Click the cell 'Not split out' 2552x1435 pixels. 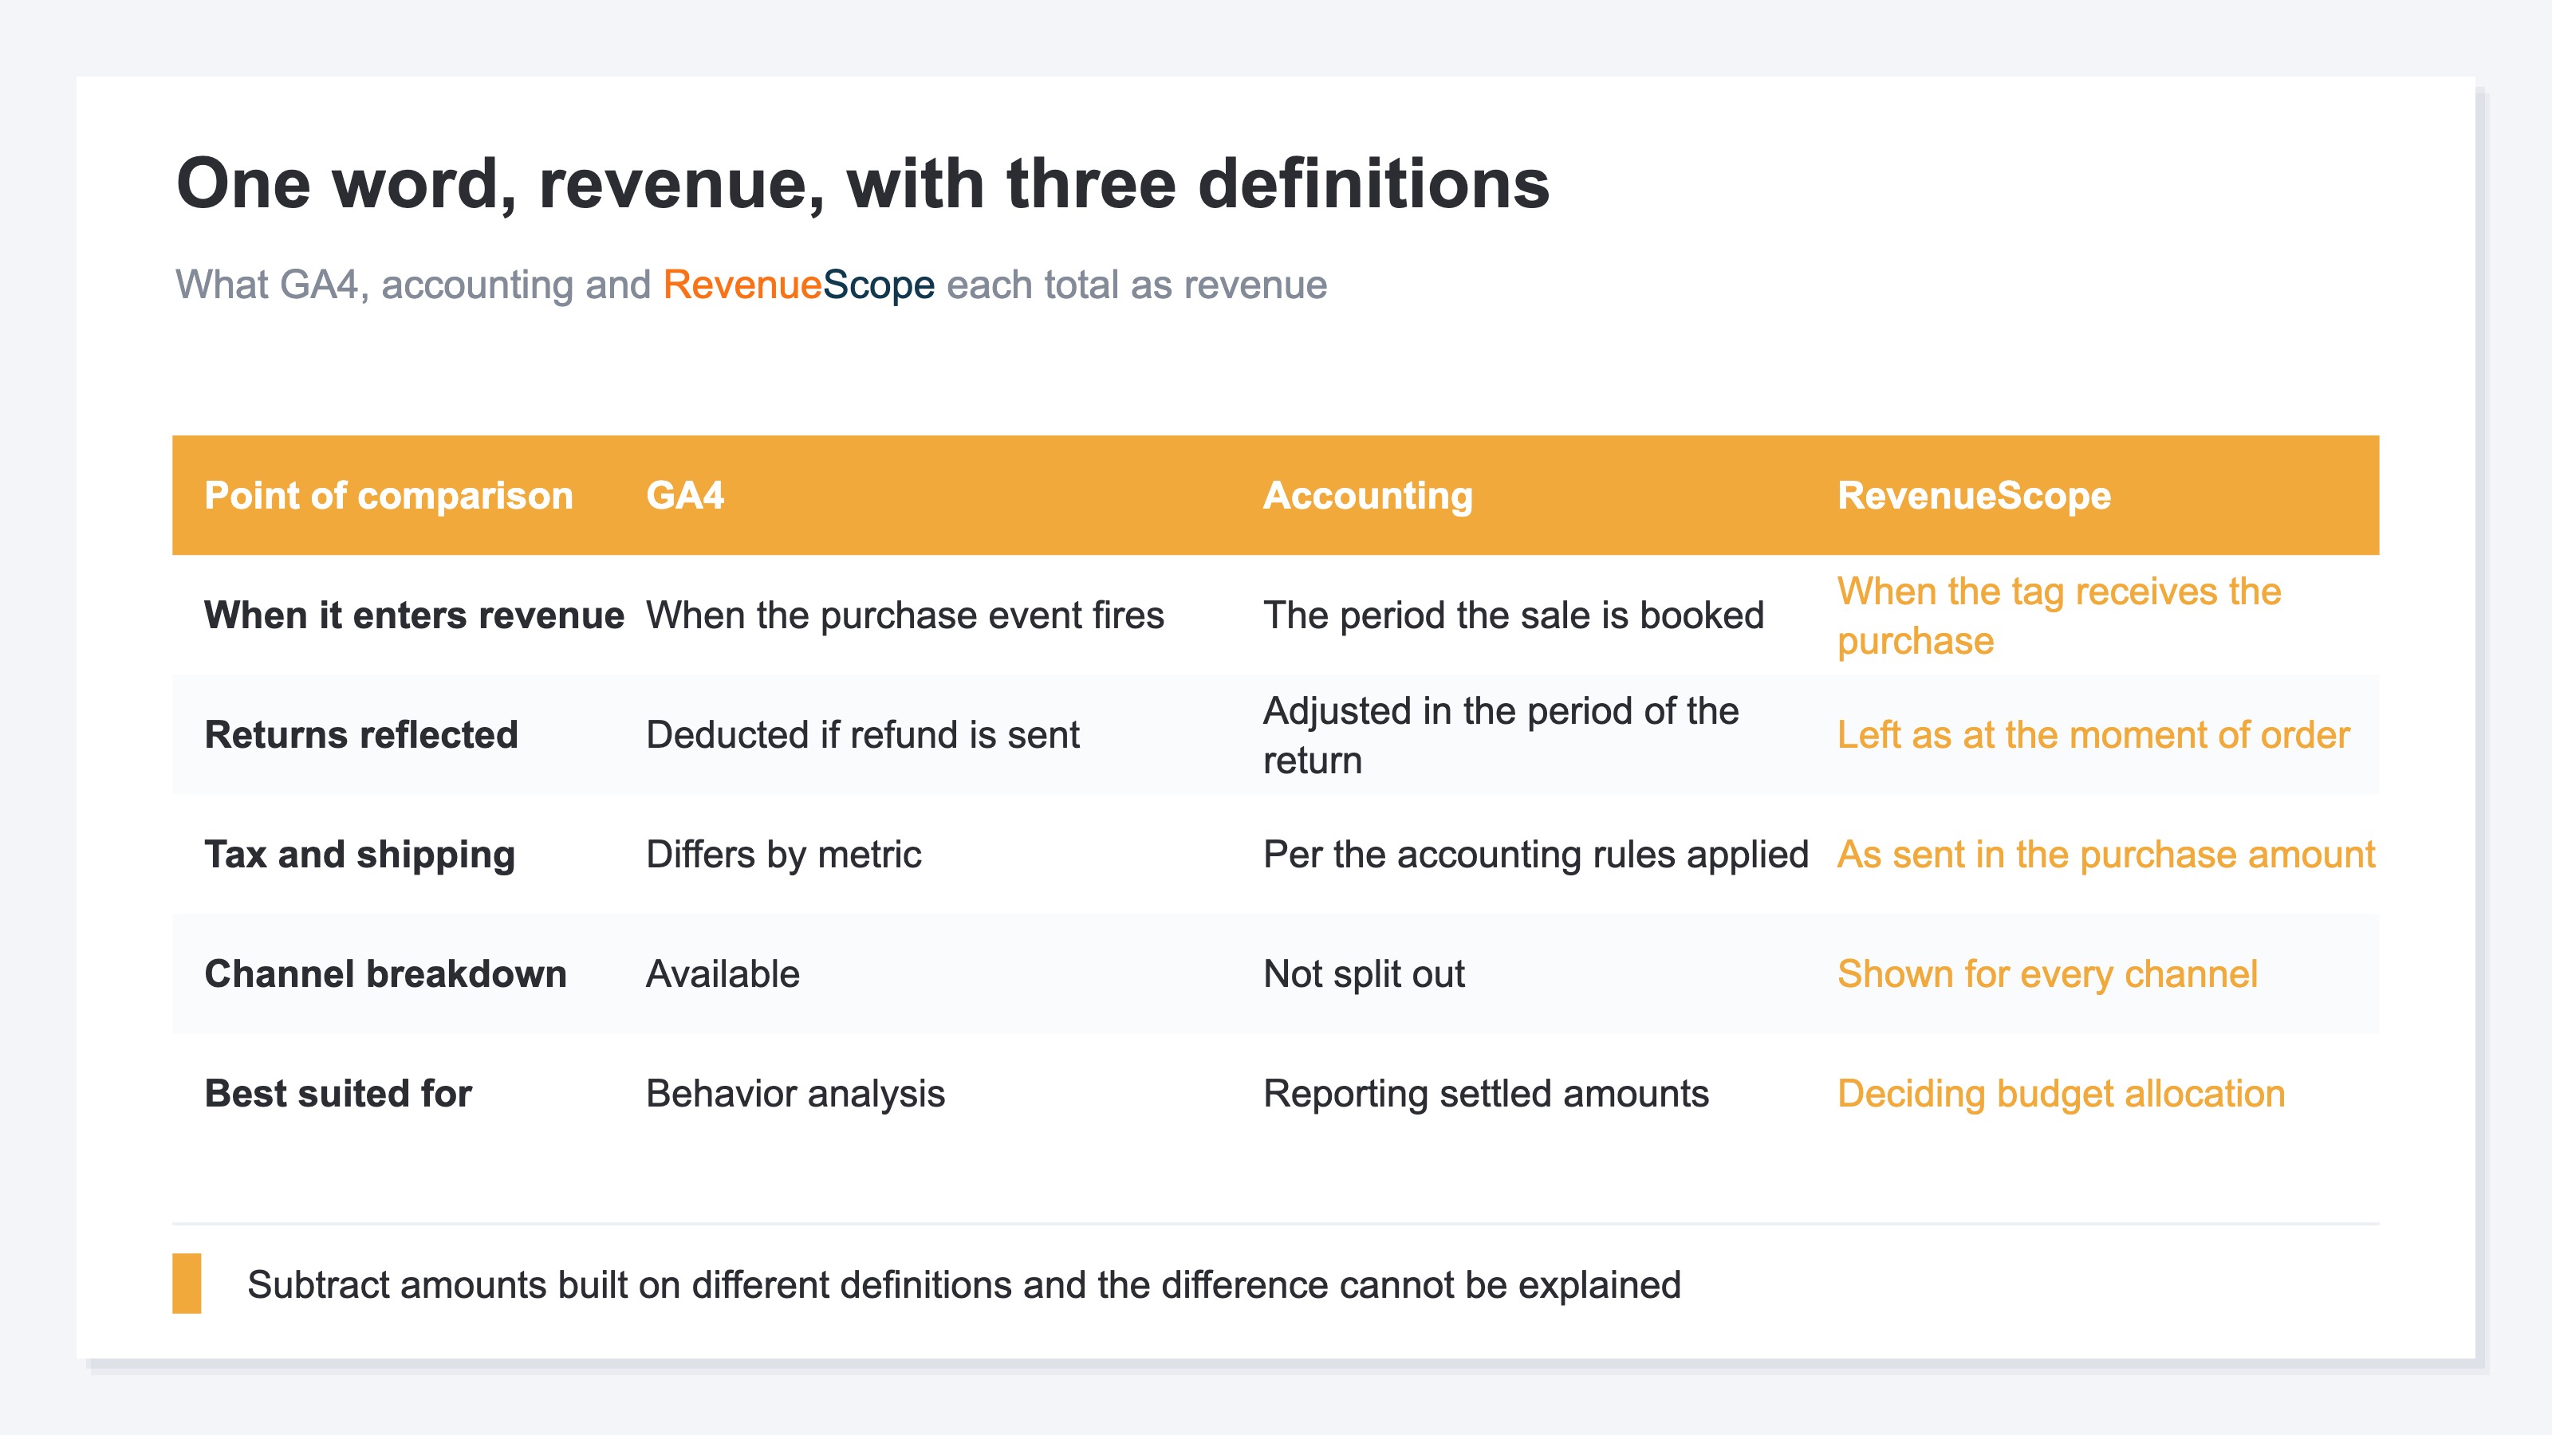[1363, 974]
